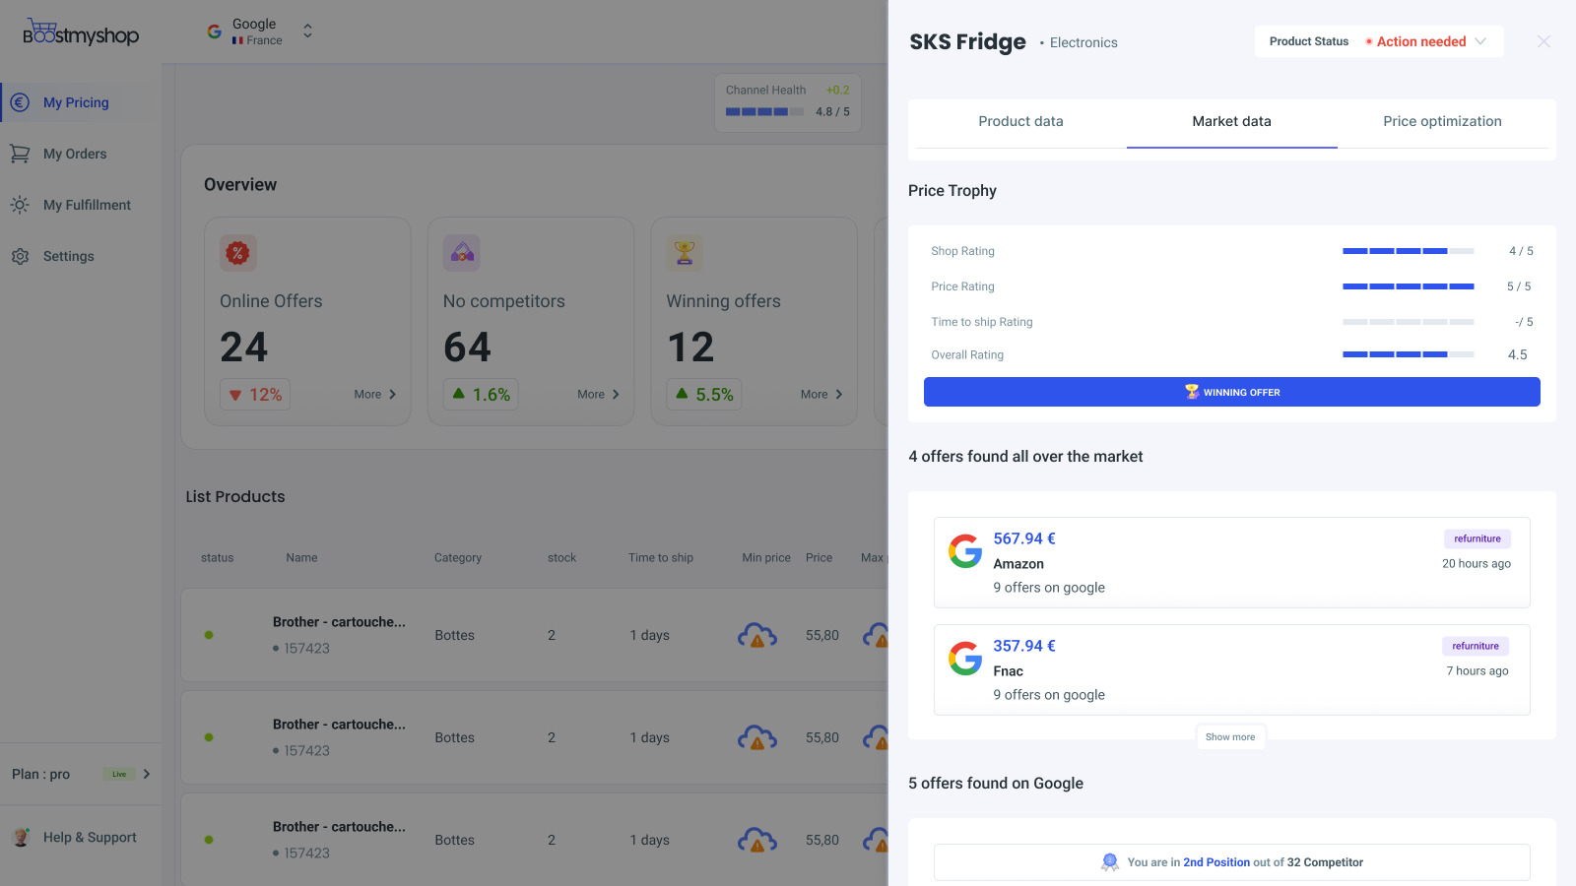Open the Google France channel selector

[260, 32]
